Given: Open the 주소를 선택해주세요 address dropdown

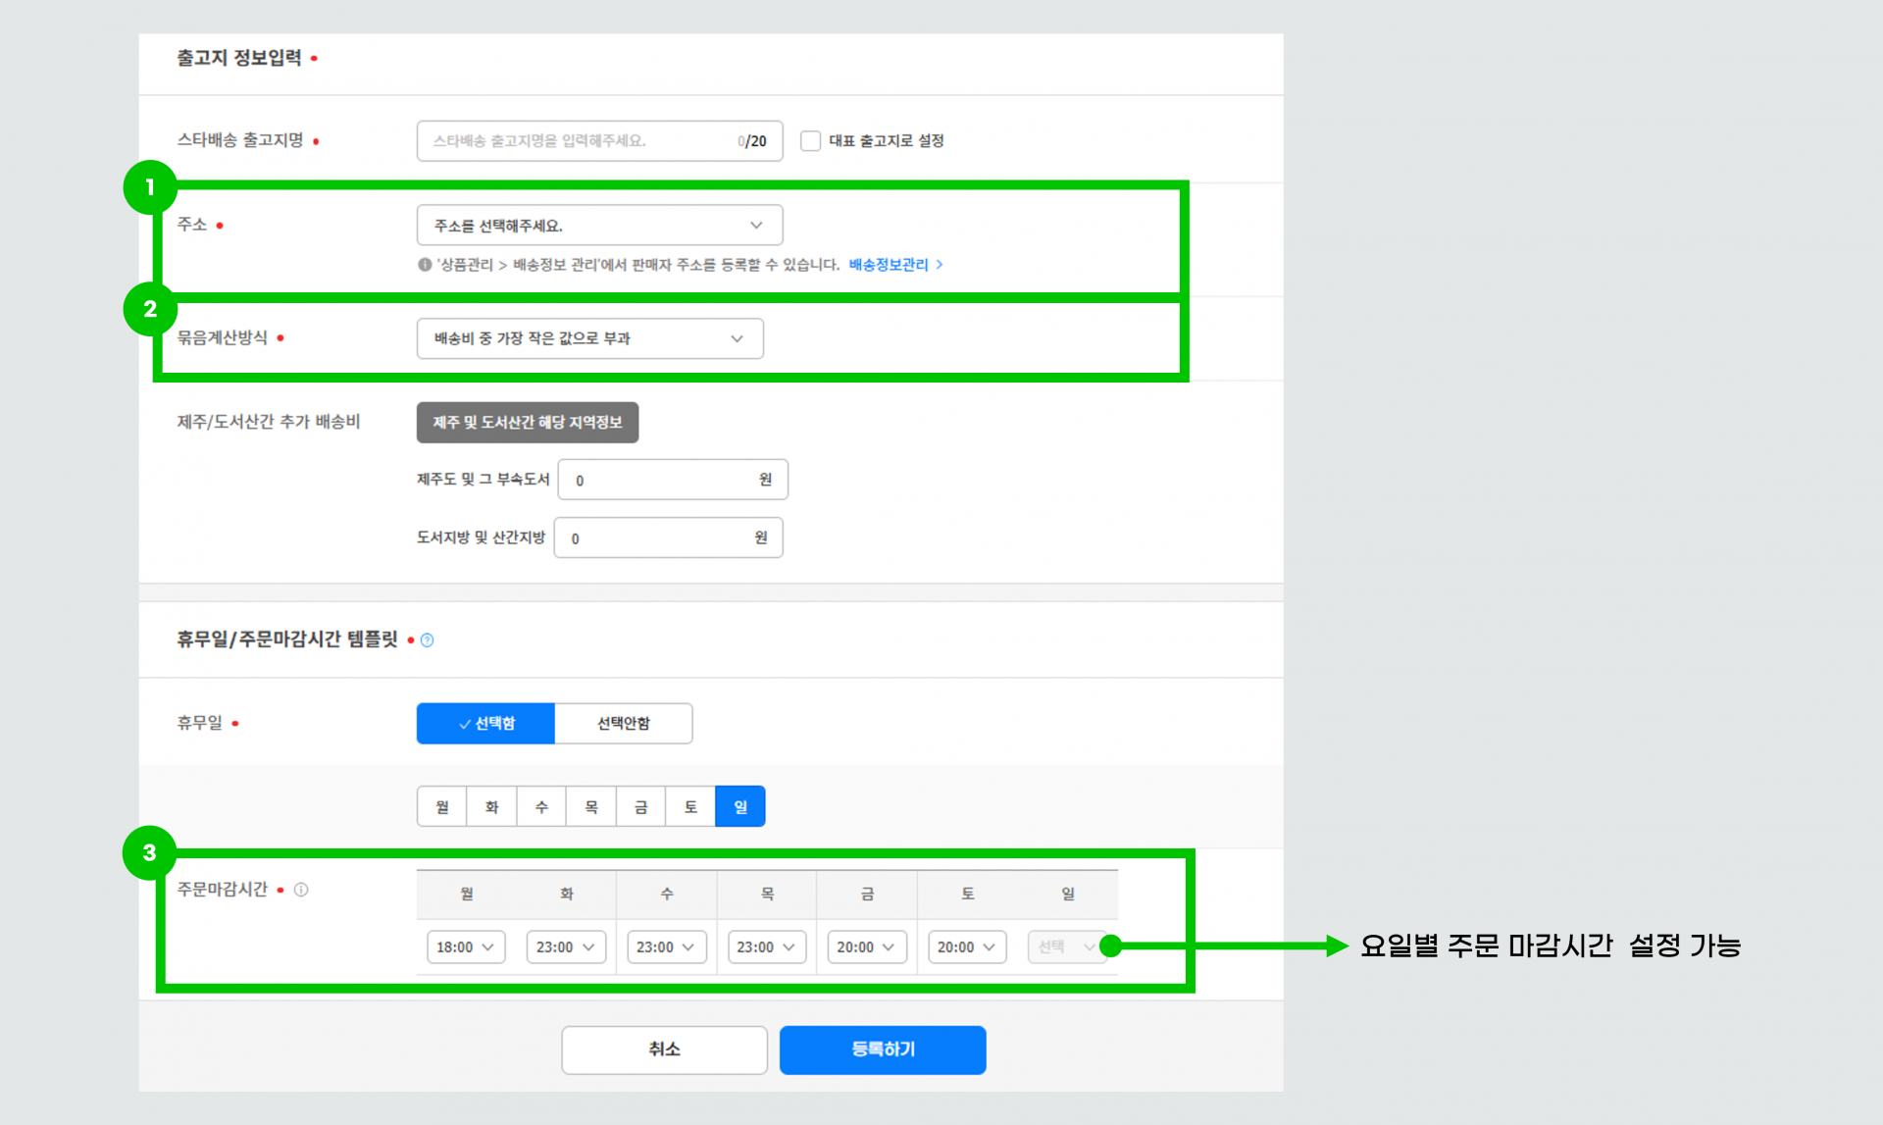Looking at the screenshot, I should (x=599, y=226).
